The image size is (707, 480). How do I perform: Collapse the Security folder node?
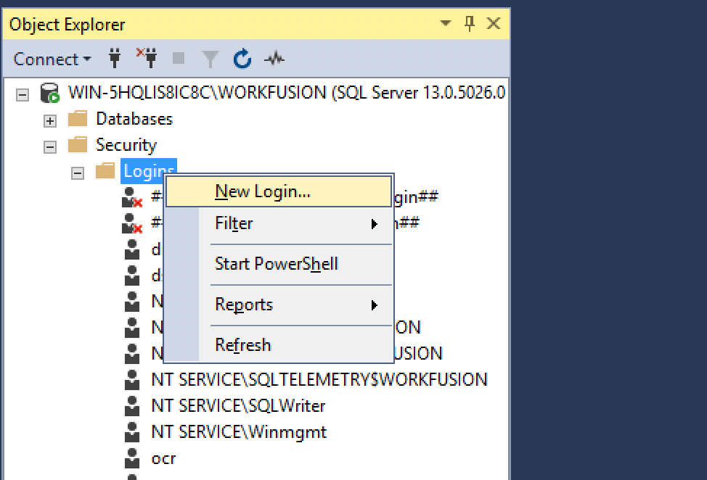50,146
